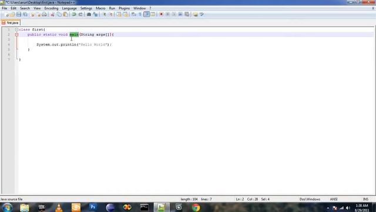Image resolution: width=376 pixels, height=212 pixels.
Task: Open the Search menu
Action: click(25, 8)
